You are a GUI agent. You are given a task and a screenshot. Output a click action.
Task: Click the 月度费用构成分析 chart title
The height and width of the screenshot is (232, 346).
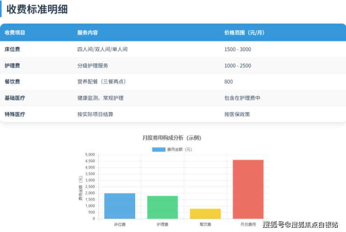pos(172,138)
